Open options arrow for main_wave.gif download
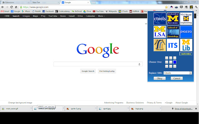This screenshot has height=124, width=199. tap(31, 108)
